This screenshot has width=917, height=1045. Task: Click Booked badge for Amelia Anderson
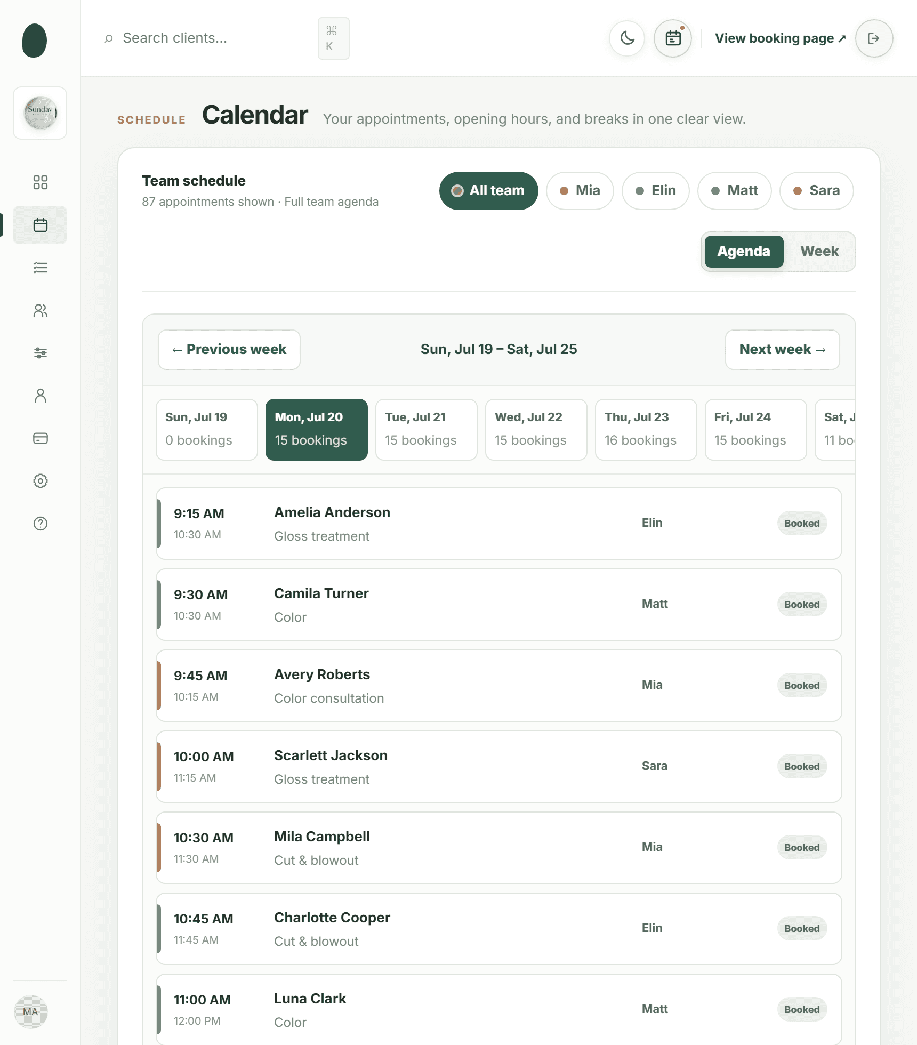802,524
